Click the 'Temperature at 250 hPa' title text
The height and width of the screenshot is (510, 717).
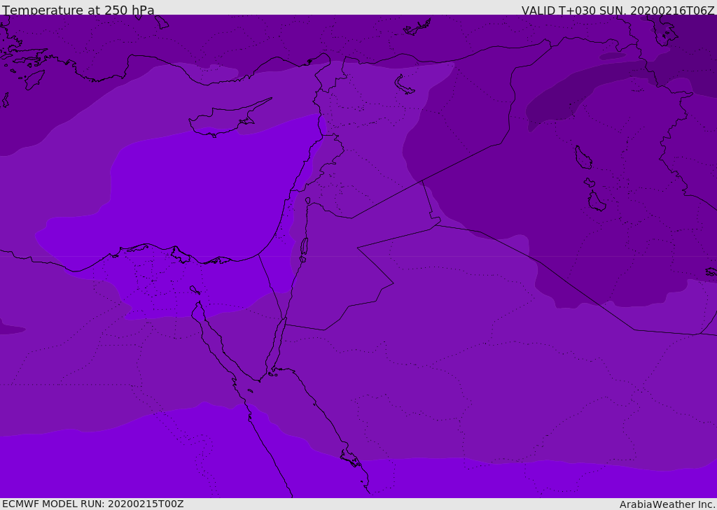[78, 10]
